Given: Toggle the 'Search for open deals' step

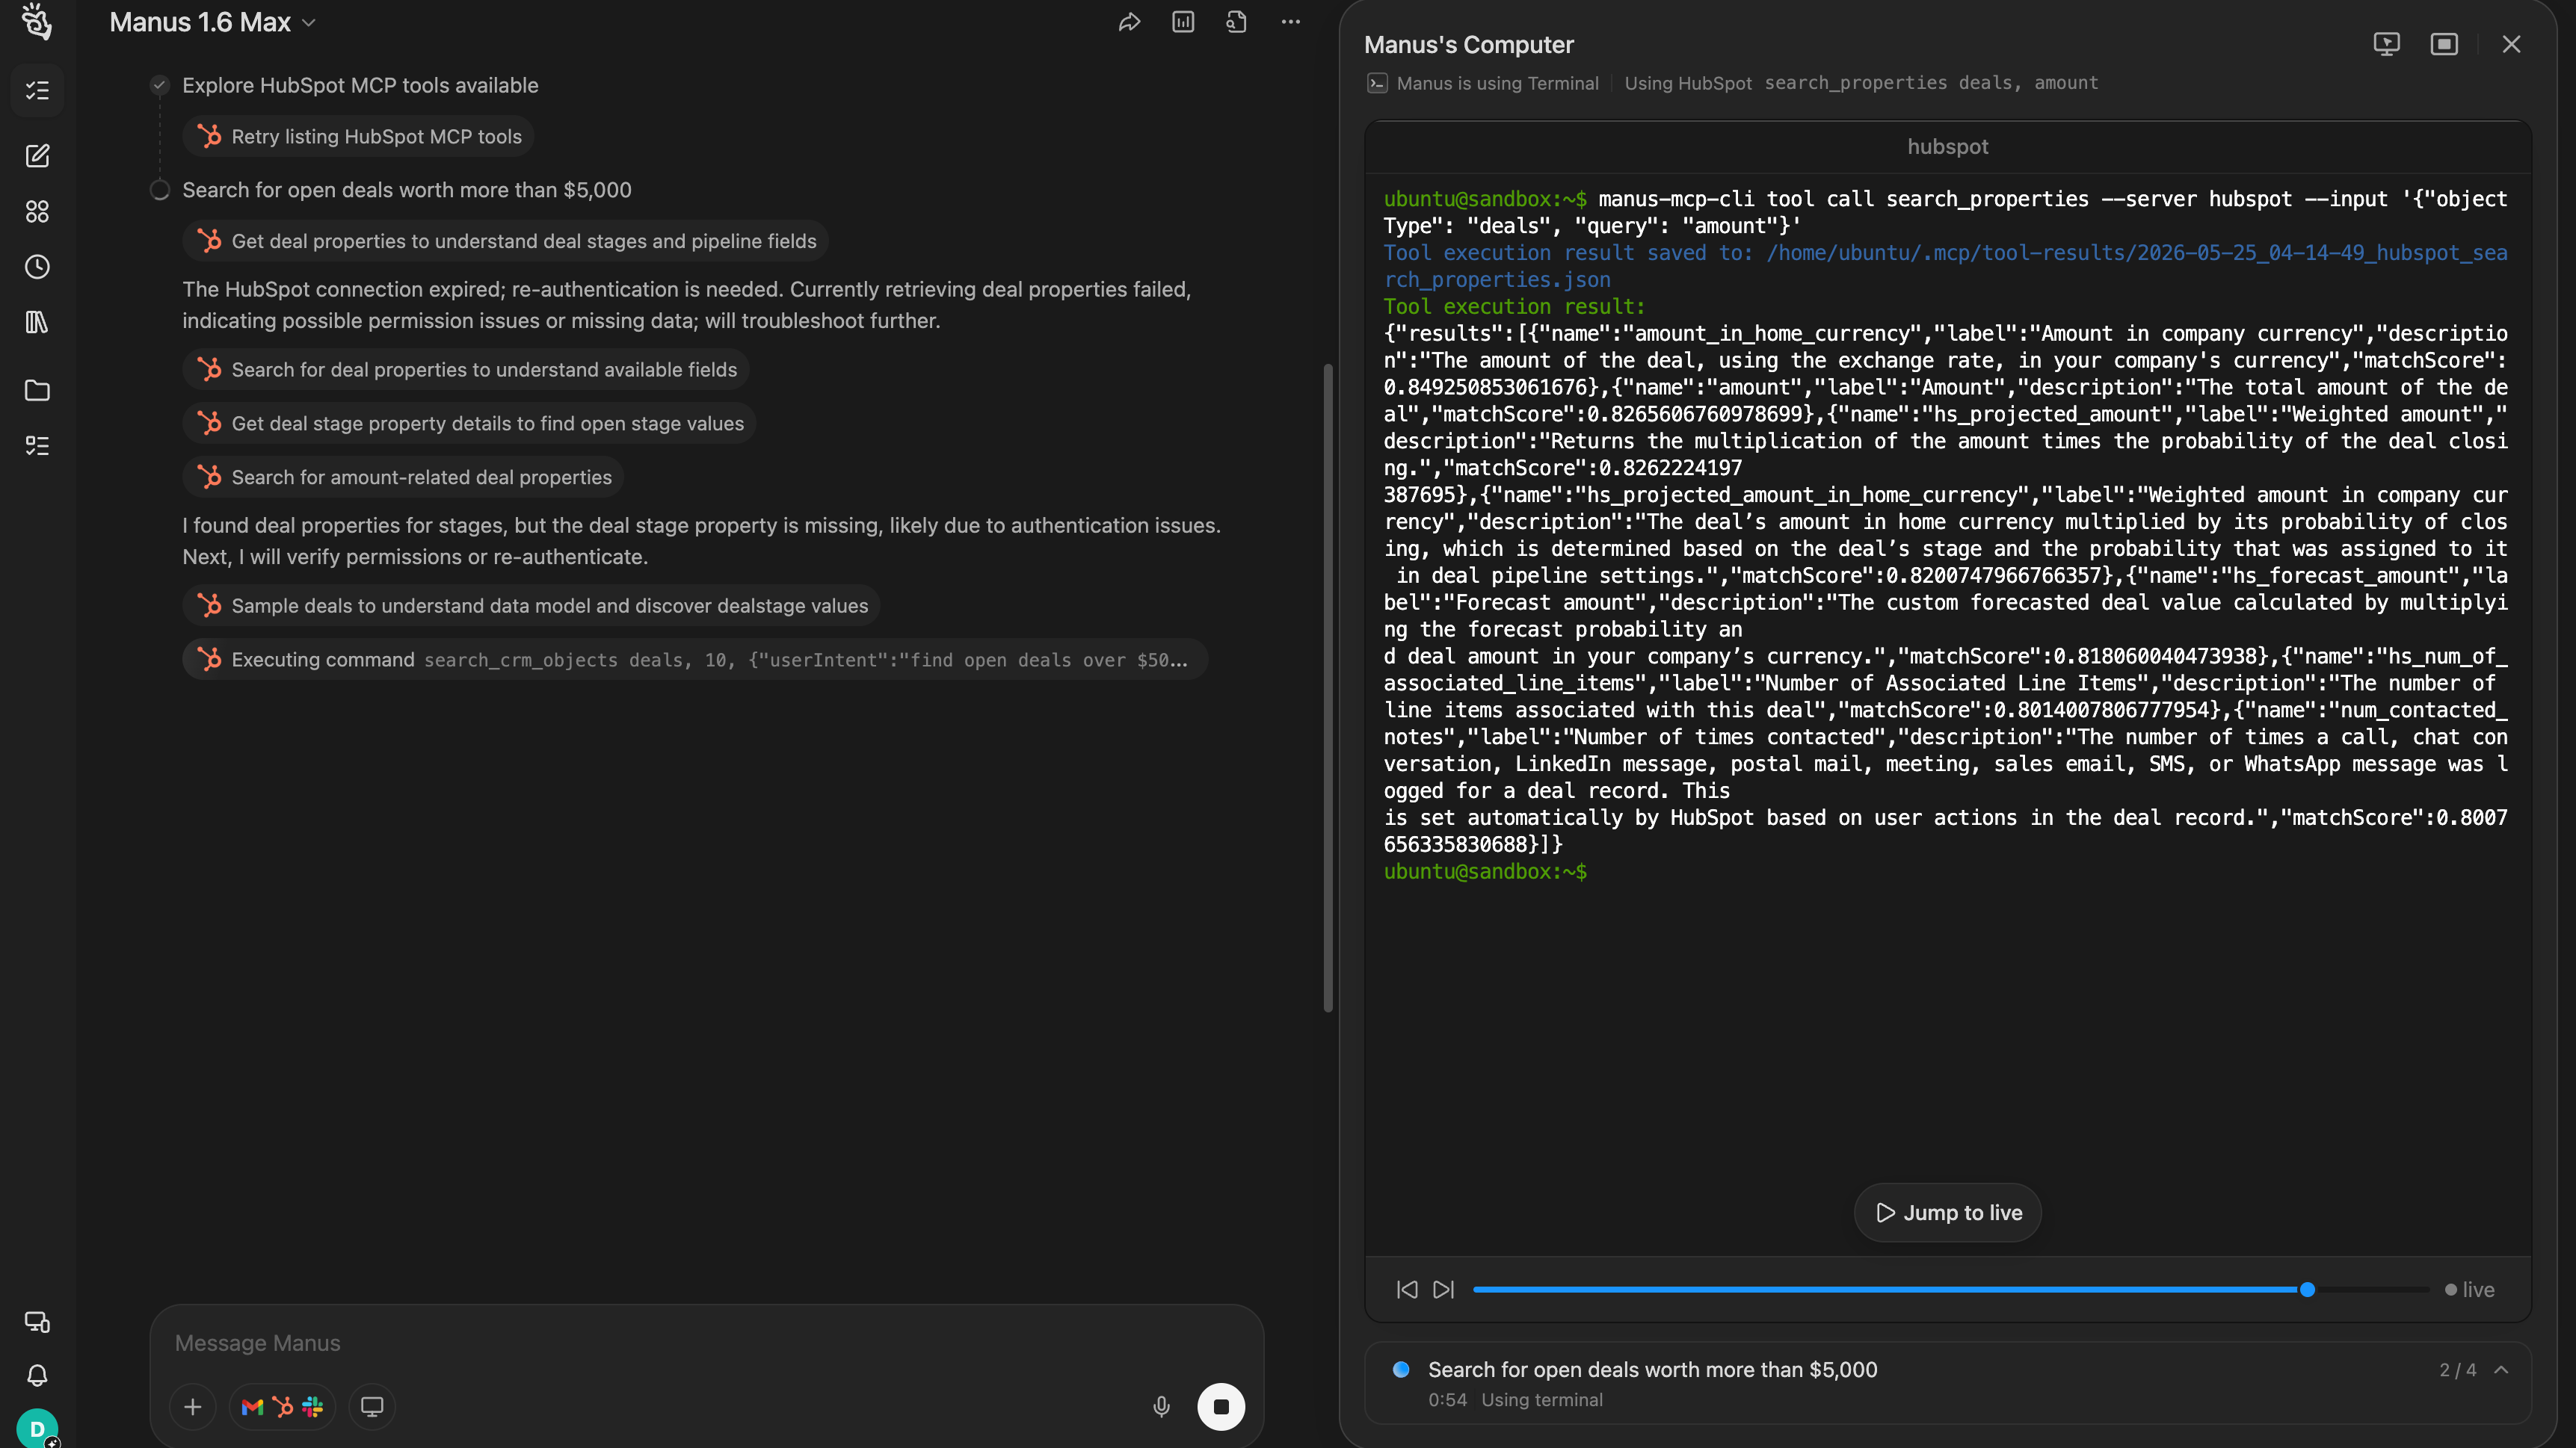Looking at the screenshot, I should tap(406, 190).
